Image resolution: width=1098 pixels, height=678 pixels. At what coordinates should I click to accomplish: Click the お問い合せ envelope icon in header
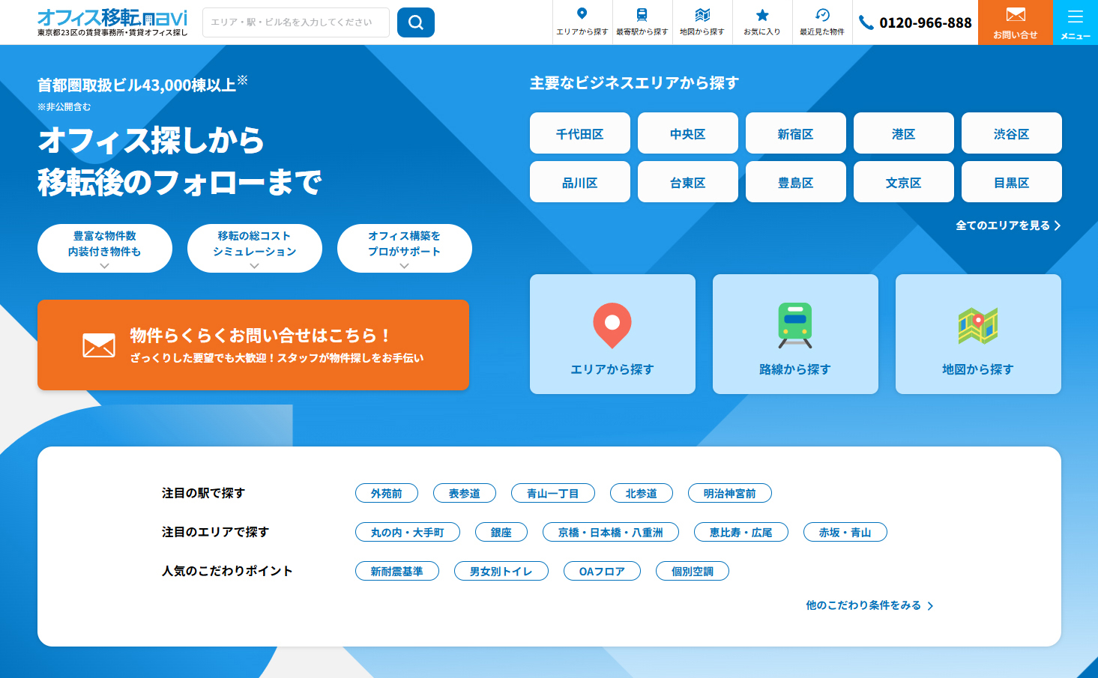click(x=1016, y=14)
